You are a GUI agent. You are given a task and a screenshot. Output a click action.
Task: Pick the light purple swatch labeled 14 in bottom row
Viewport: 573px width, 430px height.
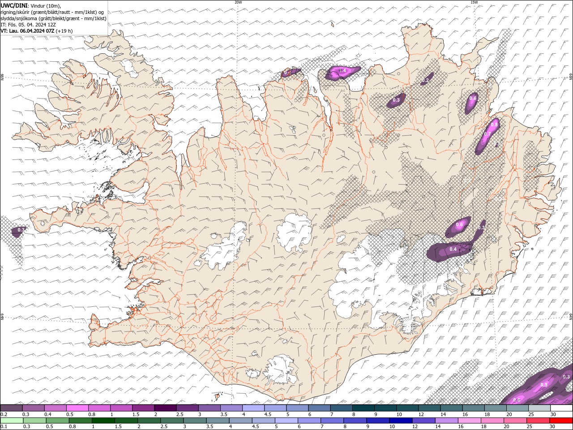446,421
